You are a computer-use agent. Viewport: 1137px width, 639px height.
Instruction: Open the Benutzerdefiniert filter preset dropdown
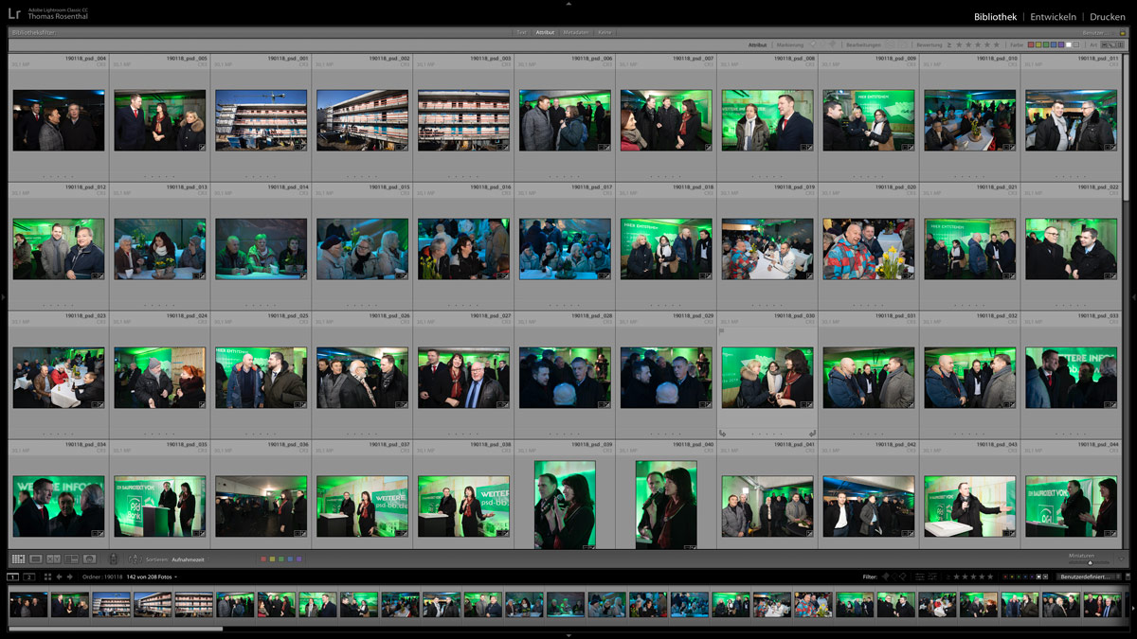pyautogui.click(x=1087, y=577)
